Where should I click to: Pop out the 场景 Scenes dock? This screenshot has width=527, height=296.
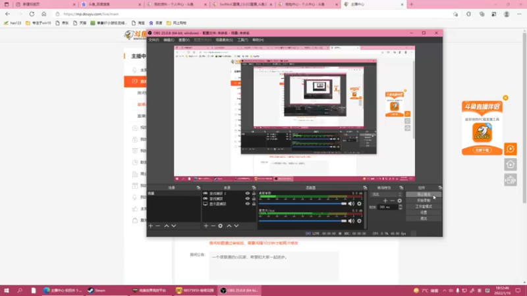coord(198,187)
